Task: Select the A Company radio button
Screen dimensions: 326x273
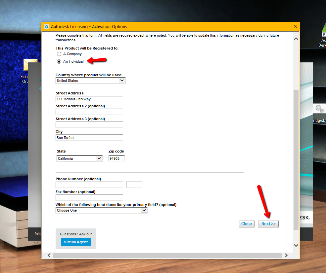Action: [59, 54]
